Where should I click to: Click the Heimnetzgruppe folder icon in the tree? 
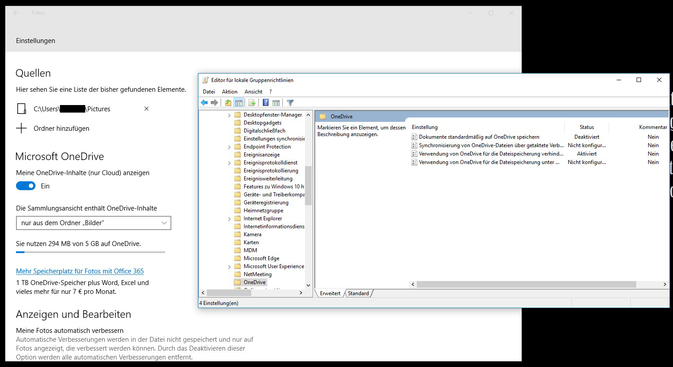click(238, 211)
